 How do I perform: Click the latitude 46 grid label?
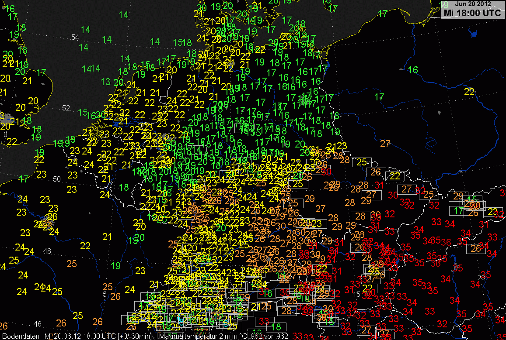pos(38,324)
